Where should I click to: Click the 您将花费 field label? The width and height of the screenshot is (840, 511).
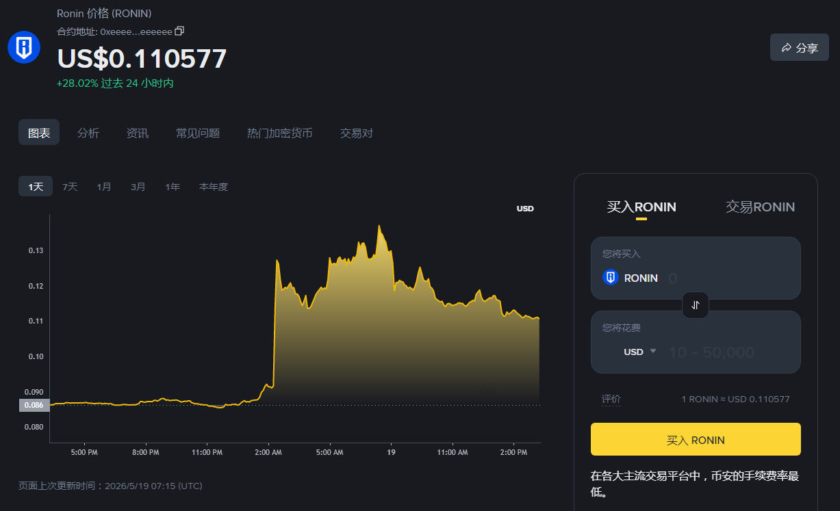621,328
